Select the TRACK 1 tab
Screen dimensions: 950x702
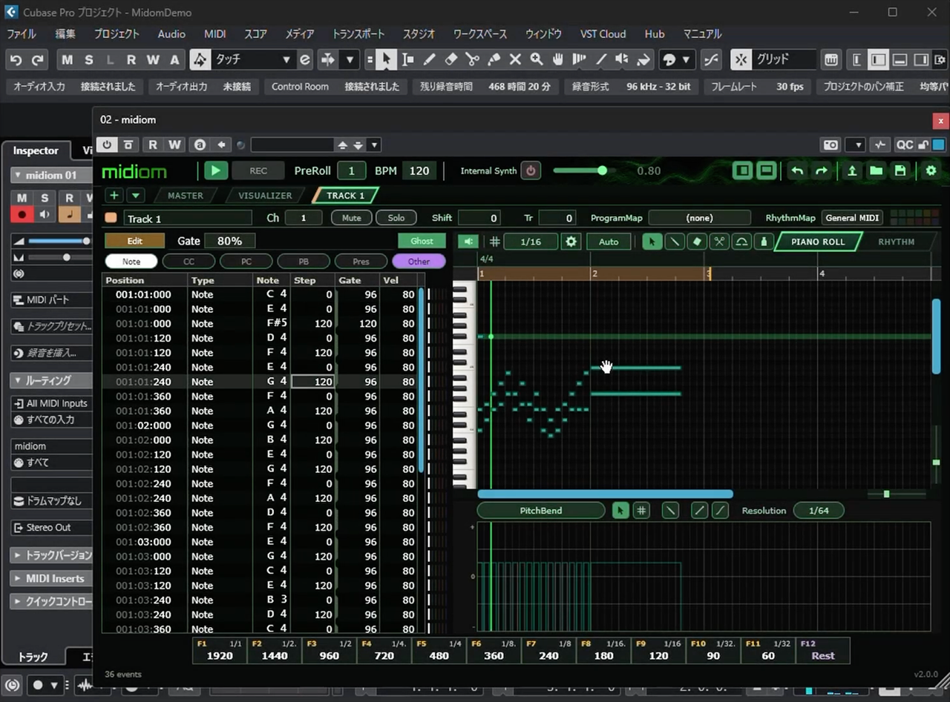pyautogui.click(x=346, y=196)
